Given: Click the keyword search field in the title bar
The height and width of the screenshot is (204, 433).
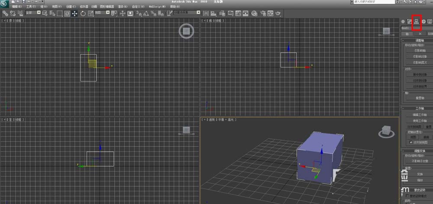Looking at the screenshot, I should (375, 2).
